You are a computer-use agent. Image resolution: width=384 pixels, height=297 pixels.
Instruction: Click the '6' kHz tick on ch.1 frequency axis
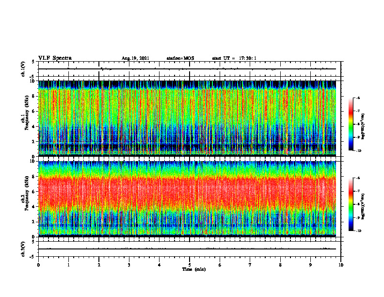pos(34,111)
